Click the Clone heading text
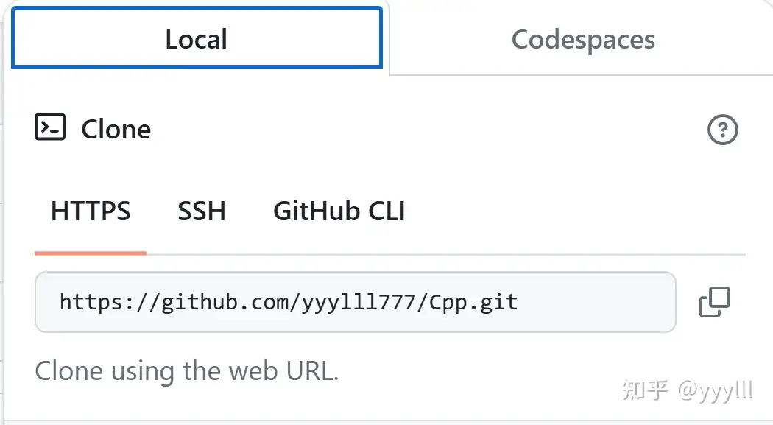This screenshot has width=773, height=425. click(x=116, y=129)
